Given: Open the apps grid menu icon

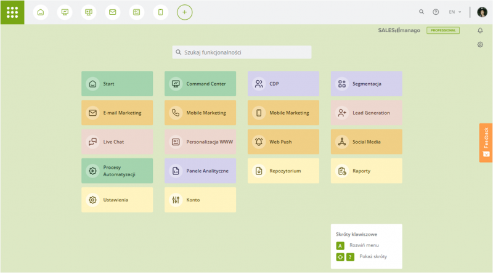Looking at the screenshot, I should 12,12.
